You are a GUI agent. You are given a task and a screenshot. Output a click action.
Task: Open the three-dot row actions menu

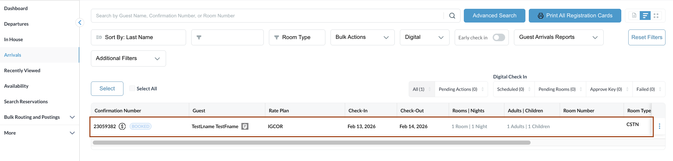click(659, 126)
